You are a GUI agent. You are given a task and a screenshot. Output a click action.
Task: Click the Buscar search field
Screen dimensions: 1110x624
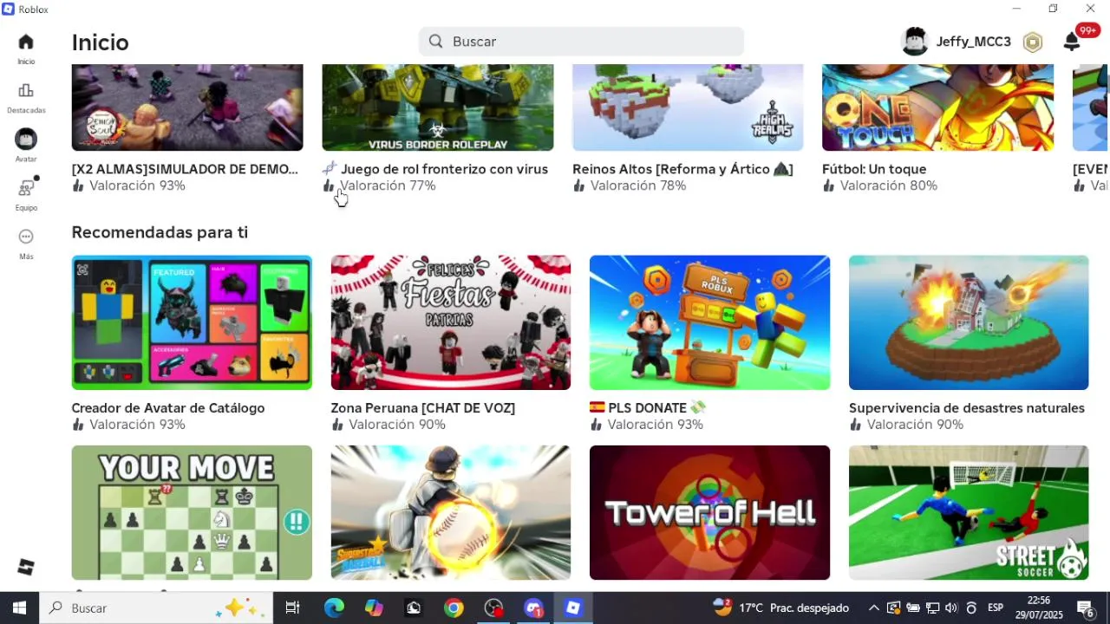pos(581,42)
